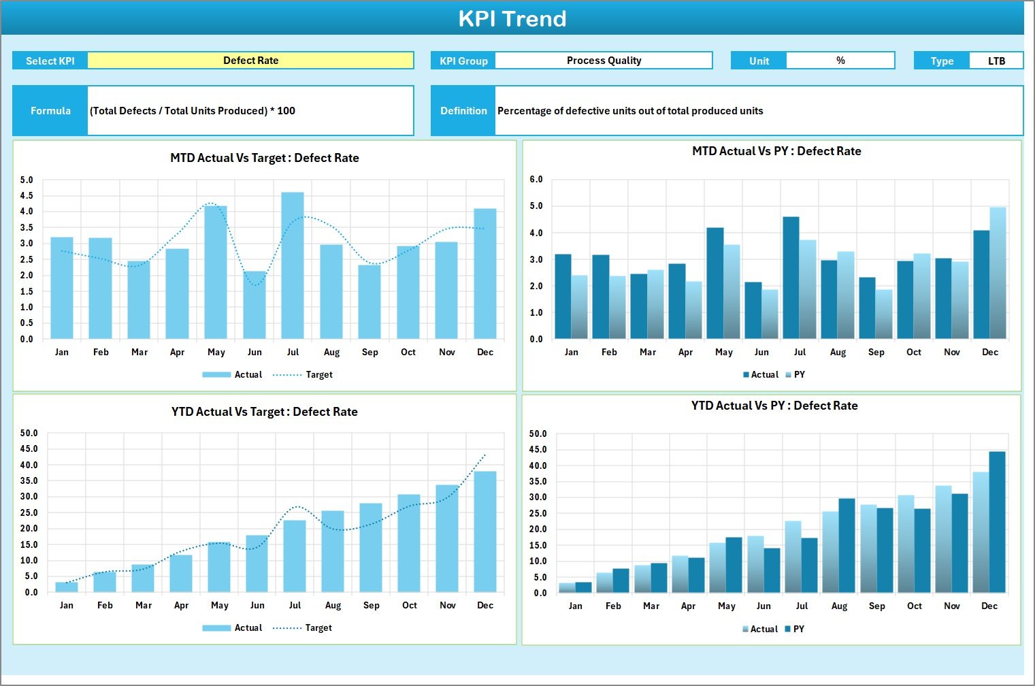Click the Jul bar in MTD Target chart

293,265
